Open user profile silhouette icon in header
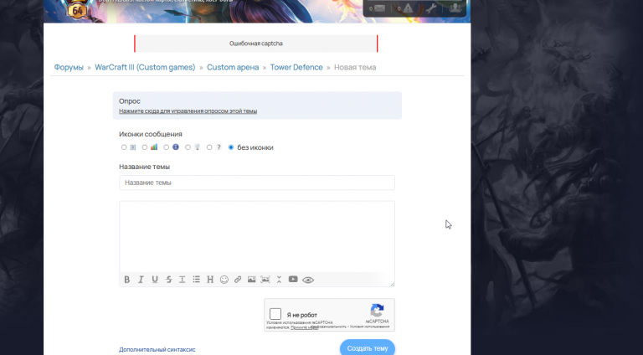Viewport: 643px width, 355px height. pyautogui.click(x=455, y=8)
